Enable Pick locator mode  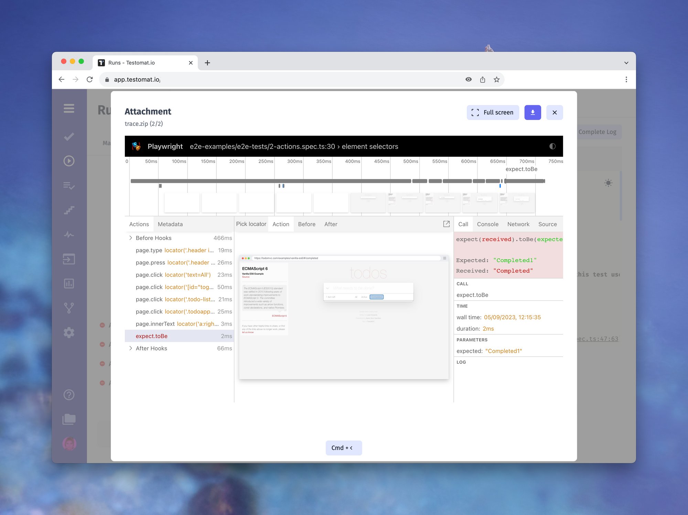251,224
